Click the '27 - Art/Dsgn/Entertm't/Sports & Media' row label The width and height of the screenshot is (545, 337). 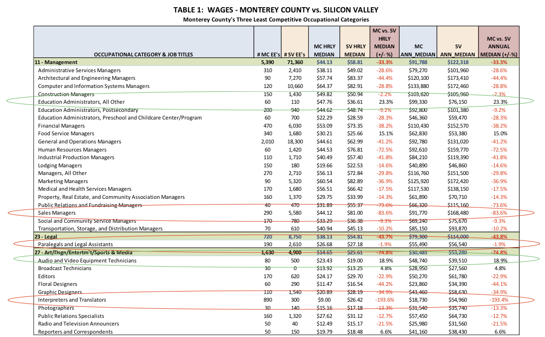[83, 252]
